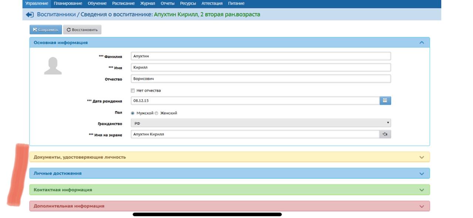Open the Гражданство dropdown
The width and height of the screenshot is (473, 218).
tap(261, 123)
